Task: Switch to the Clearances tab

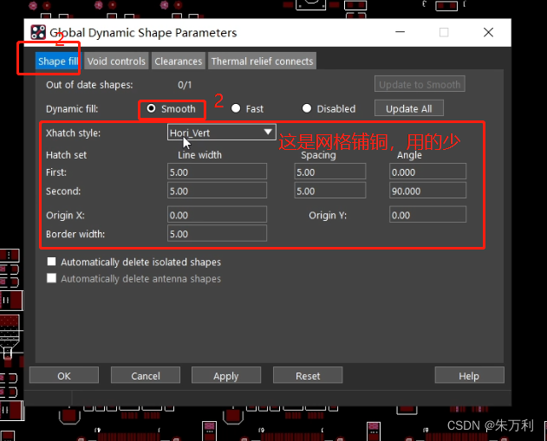Action: [179, 62]
